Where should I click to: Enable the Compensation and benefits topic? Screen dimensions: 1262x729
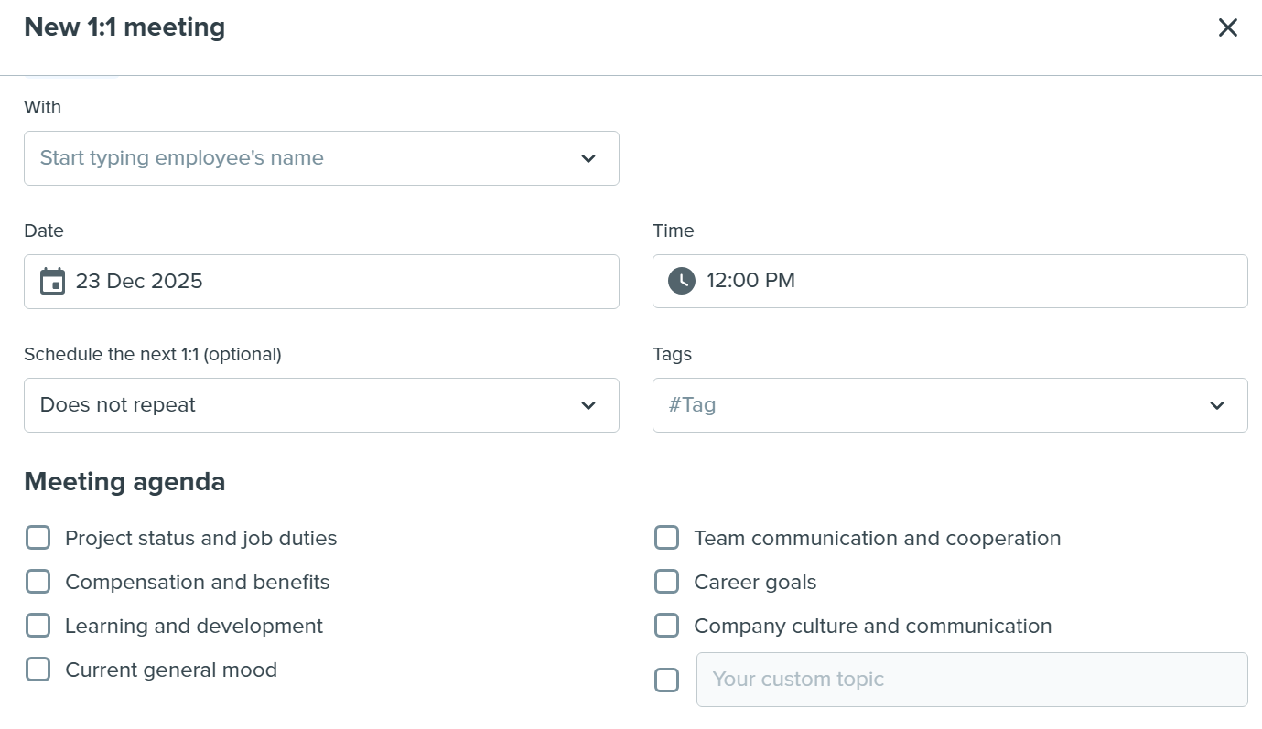(x=38, y=582)
